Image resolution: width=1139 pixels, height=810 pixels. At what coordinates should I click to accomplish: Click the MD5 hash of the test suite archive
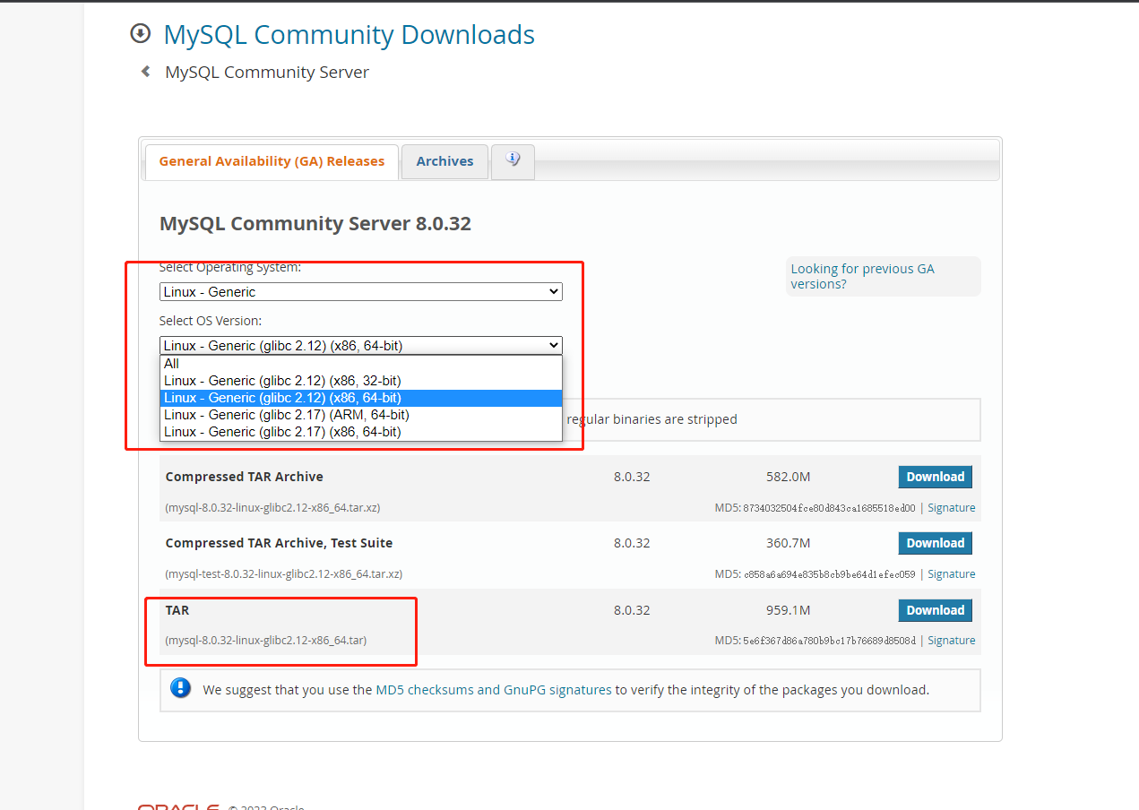click(830, 574)
